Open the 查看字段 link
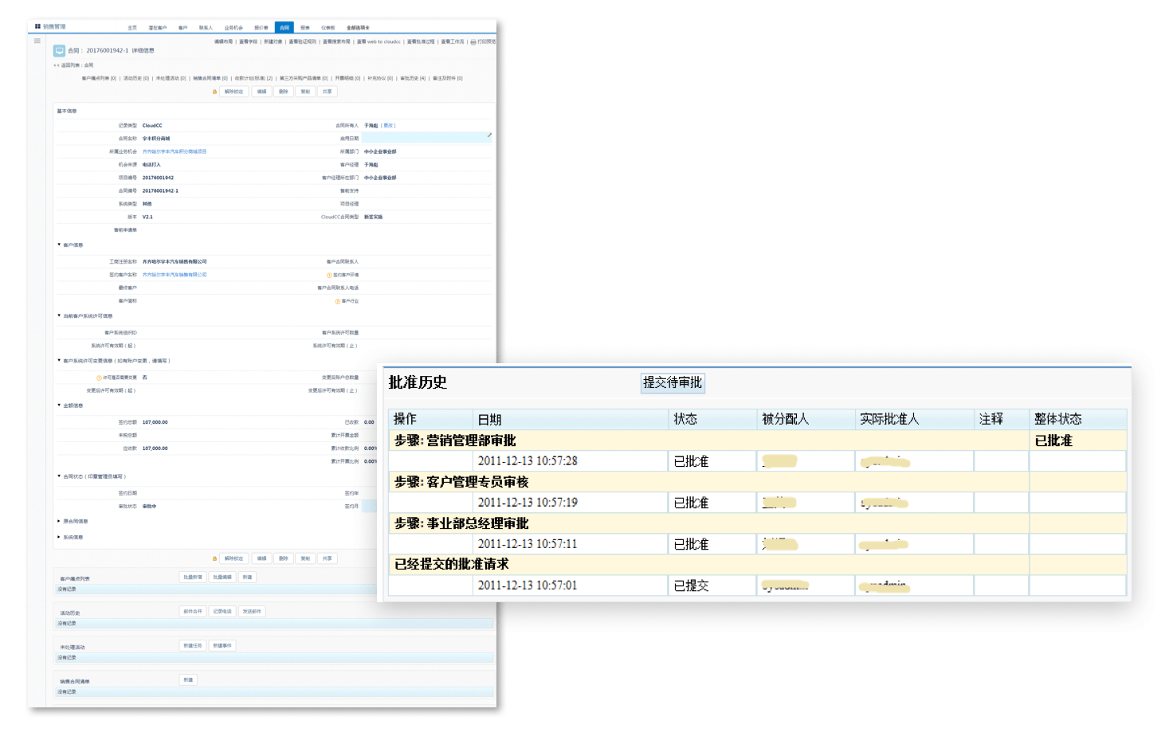The height and width of the screenshot is (744, 1165). (249, 41)
